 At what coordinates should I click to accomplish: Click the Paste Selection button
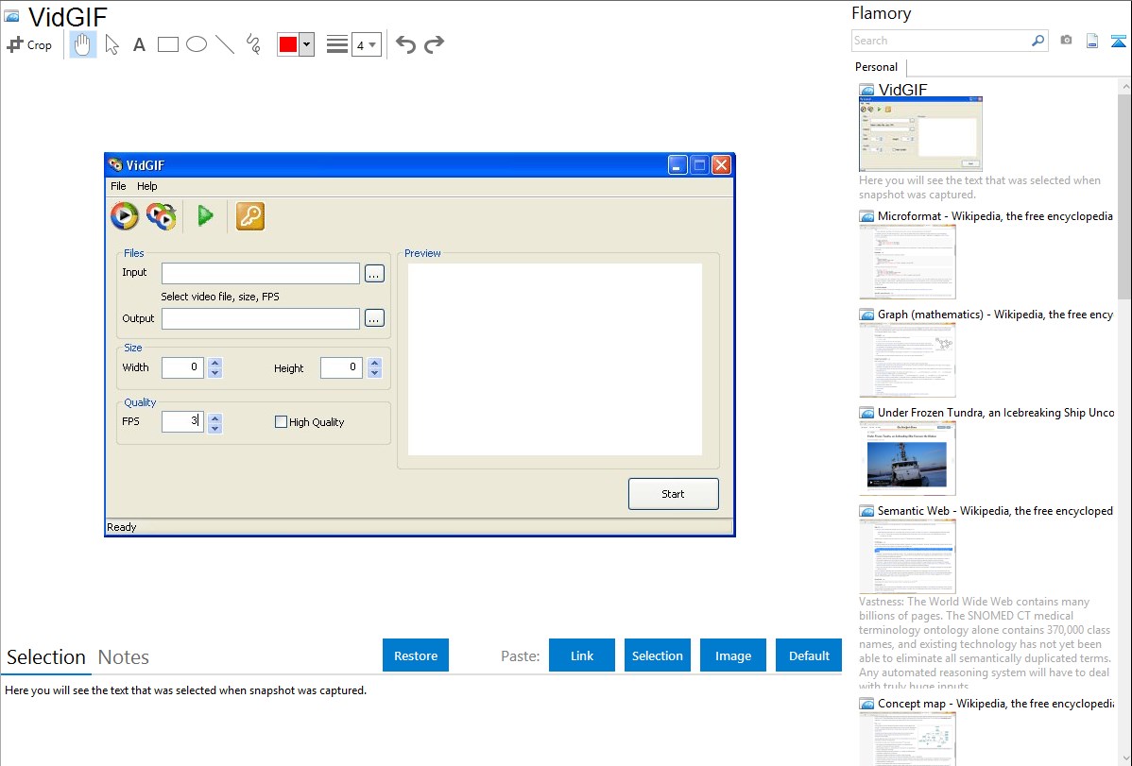pos(658,655)
